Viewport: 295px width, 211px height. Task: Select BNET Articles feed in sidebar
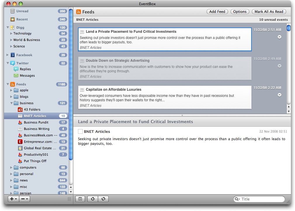coord(37,116)
